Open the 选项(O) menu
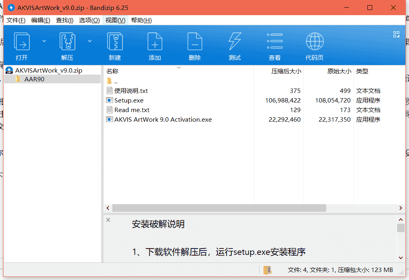The image size is (409, 280). click(x=89, y=20)
